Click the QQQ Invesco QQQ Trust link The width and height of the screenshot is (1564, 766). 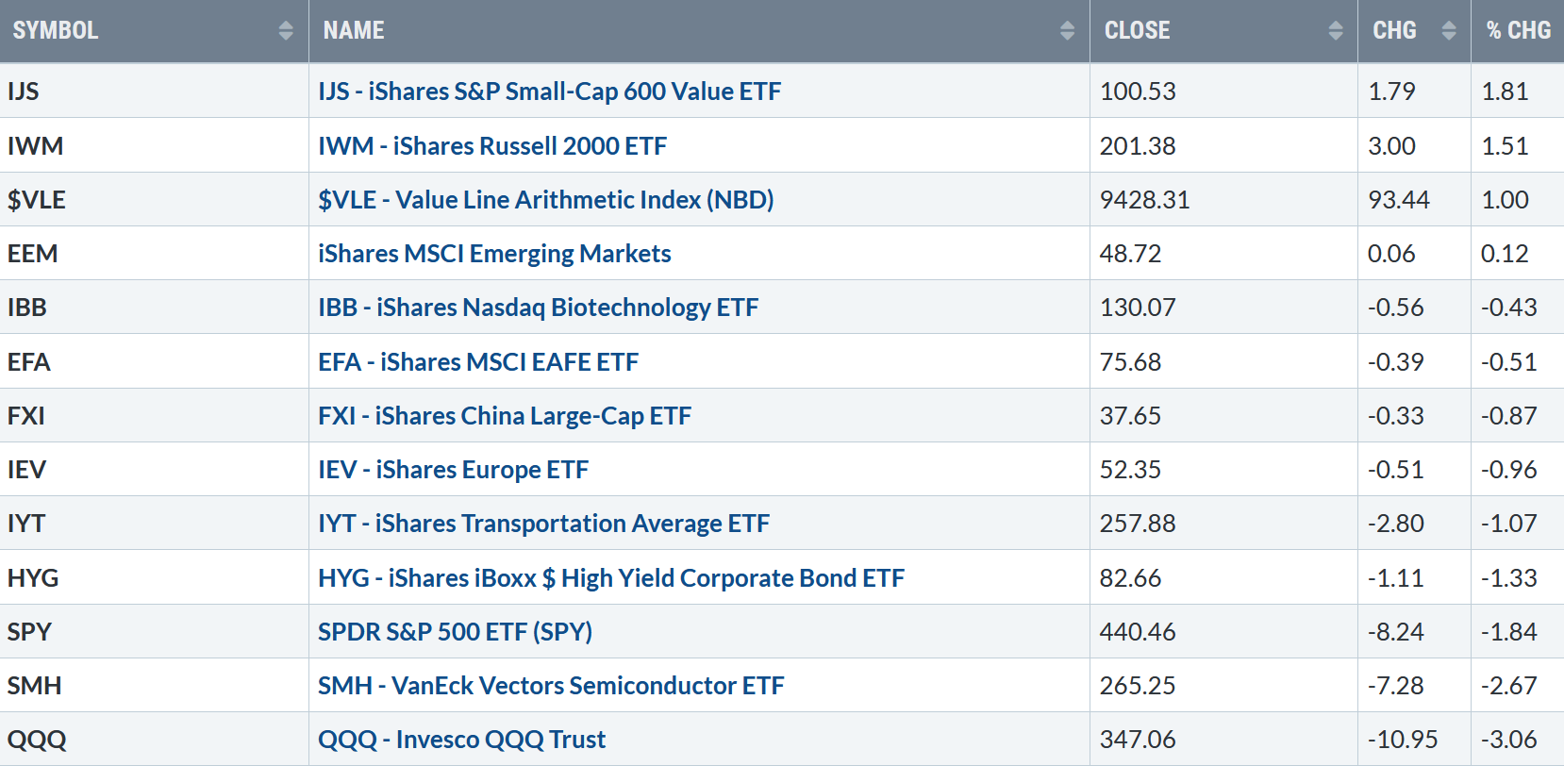point(461,740)
